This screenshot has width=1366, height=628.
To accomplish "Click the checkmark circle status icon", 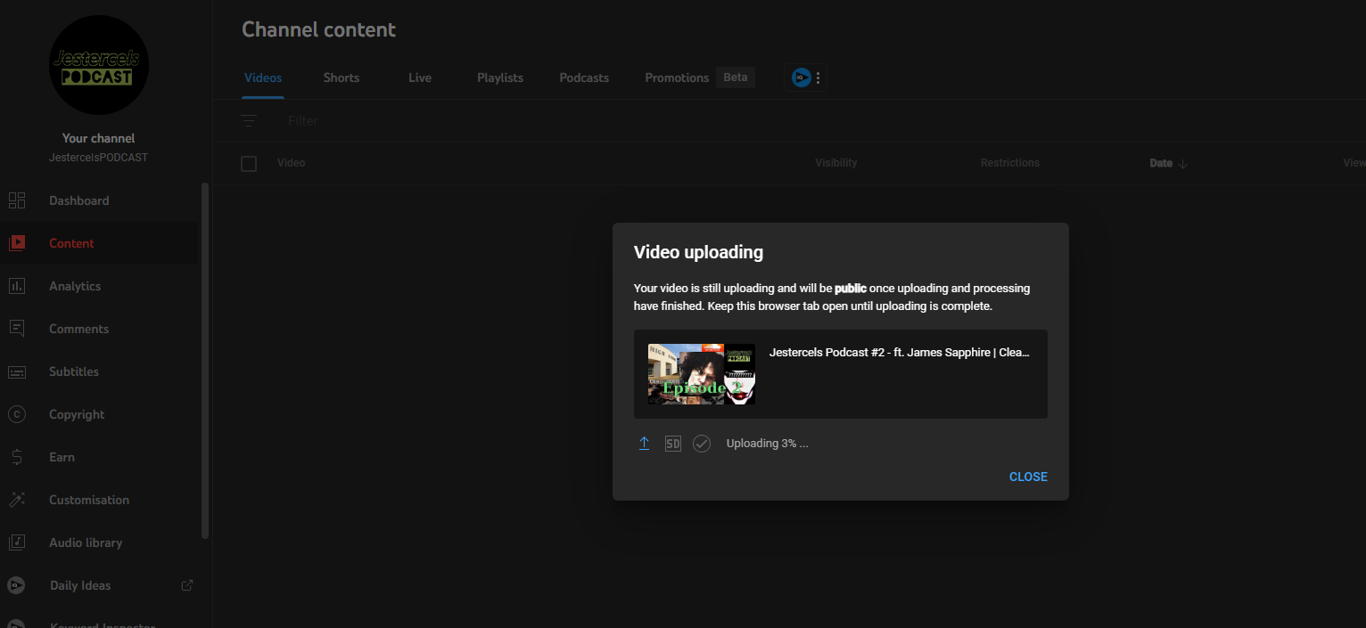I will (702, 444).
